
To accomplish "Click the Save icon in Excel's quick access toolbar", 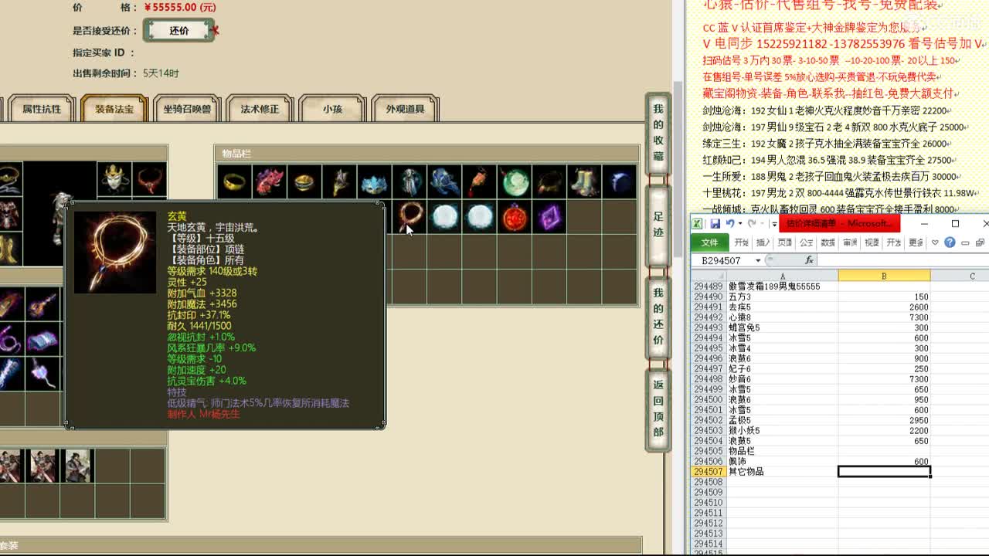I will (x=715, y=224).
